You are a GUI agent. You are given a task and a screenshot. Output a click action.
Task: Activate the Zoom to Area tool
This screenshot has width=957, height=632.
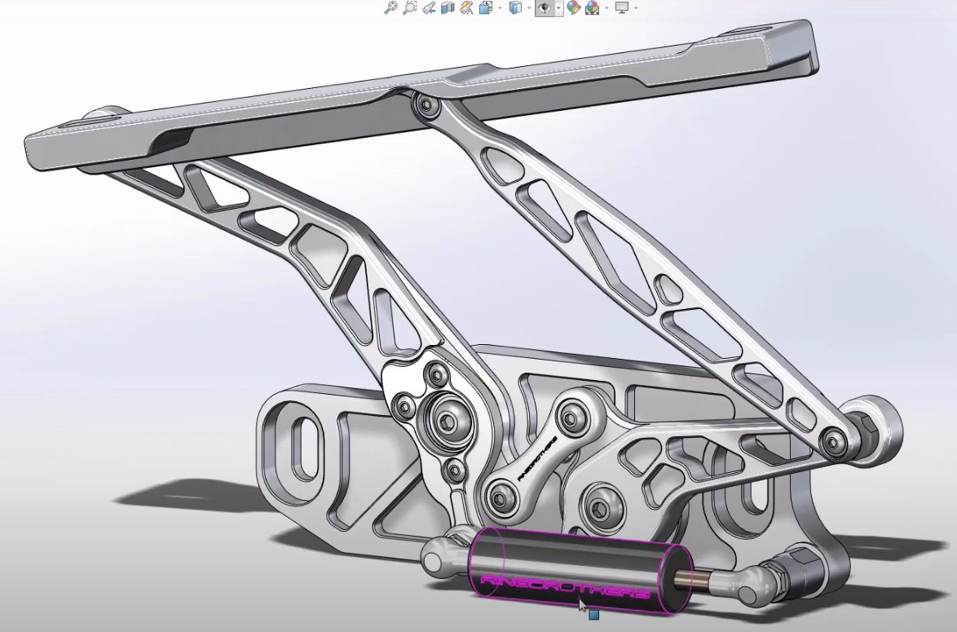point(409,10)
